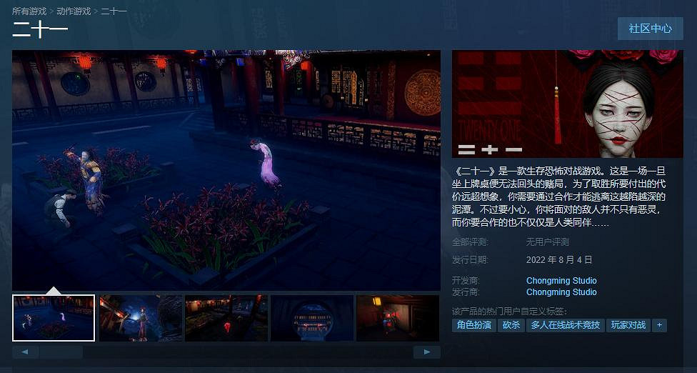This screenshot has width=697, height=373.
Task: Select the third thumbnail with red lantern
Action: pyautogui.click(x=226, y=318)
